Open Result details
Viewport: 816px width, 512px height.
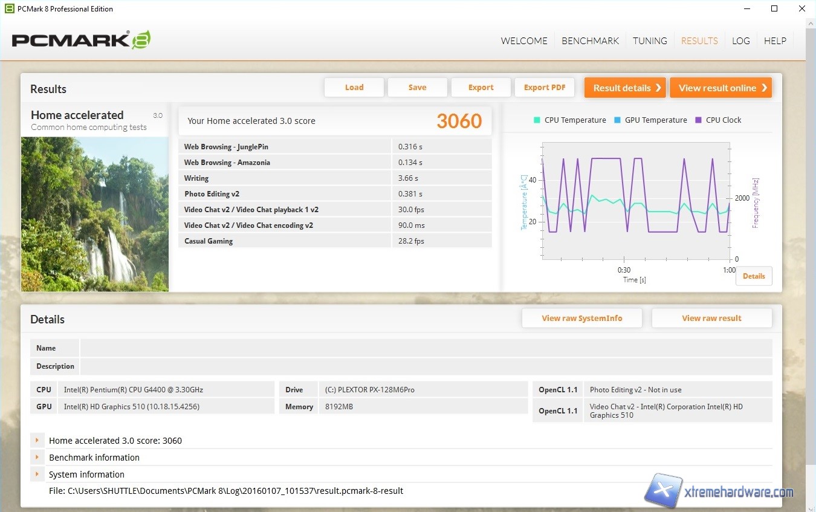tap(624, 88)
